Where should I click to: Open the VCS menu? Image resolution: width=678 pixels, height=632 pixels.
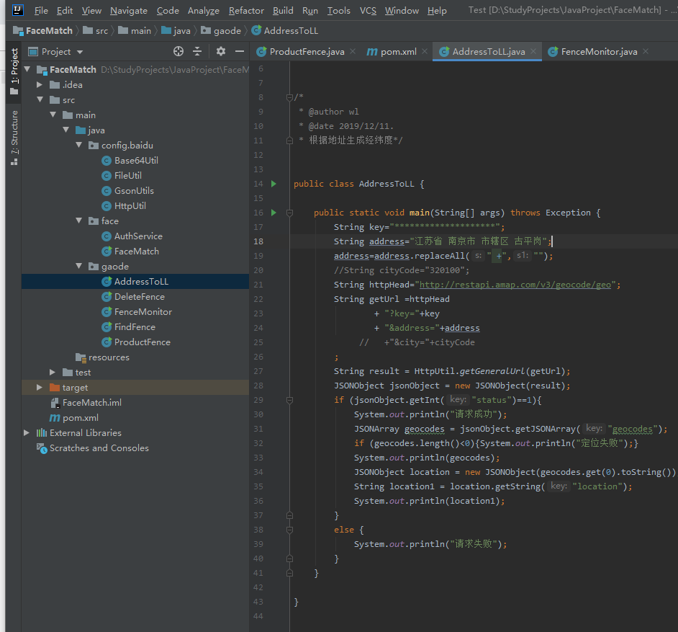[368, 10]
